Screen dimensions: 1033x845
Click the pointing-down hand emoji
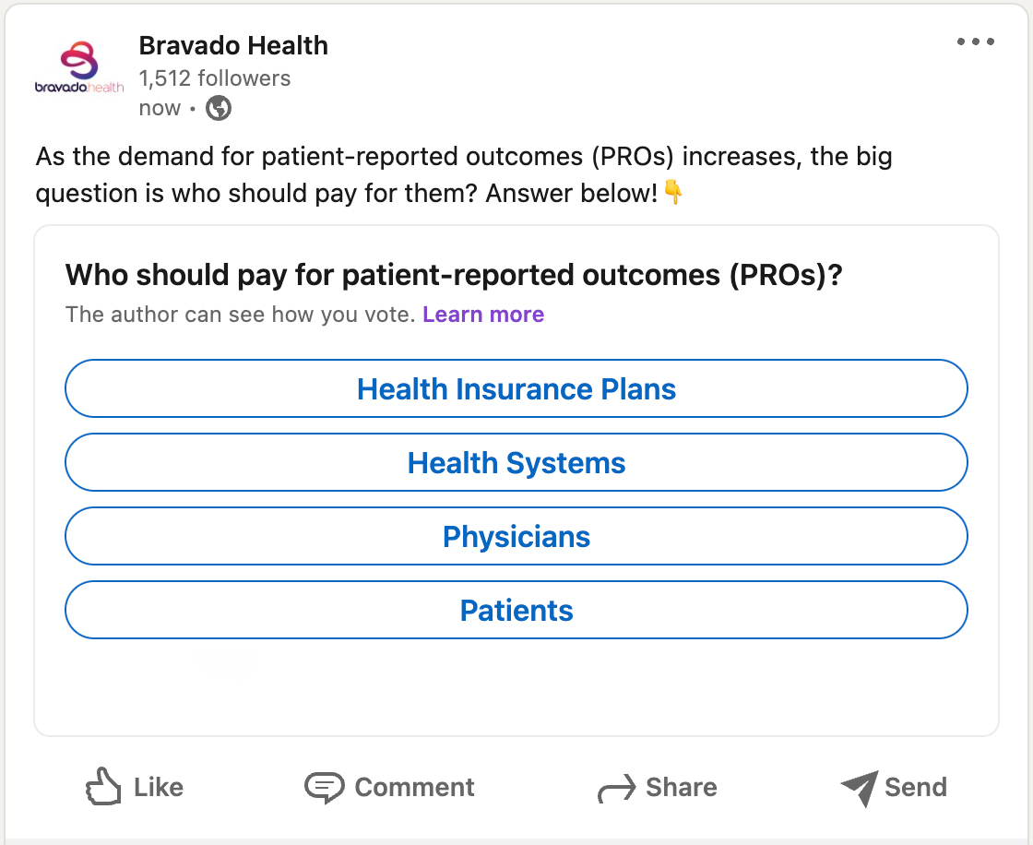click(673, 193)
